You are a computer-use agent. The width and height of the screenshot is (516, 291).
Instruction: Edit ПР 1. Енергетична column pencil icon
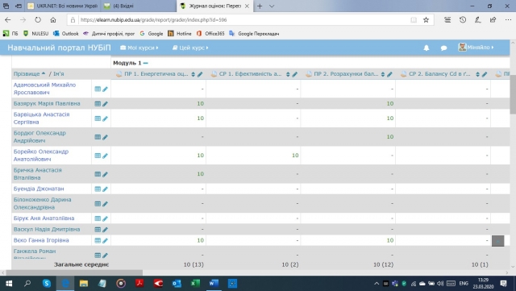[200, 74]
